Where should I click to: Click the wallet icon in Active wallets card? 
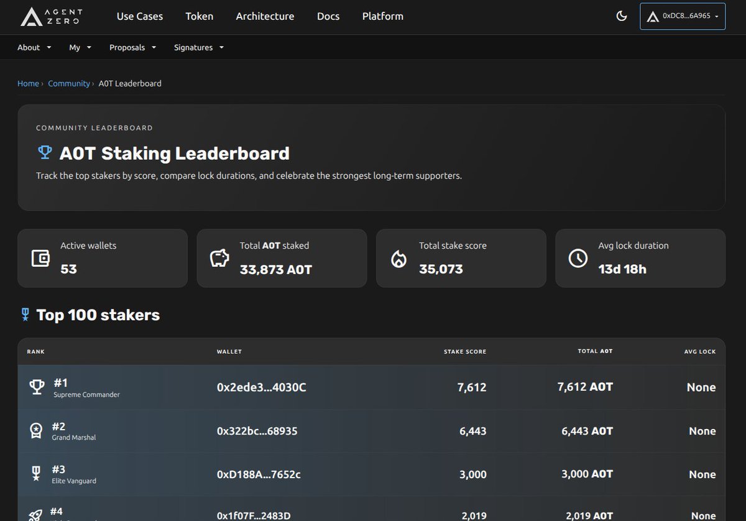(x=41, y=258)
